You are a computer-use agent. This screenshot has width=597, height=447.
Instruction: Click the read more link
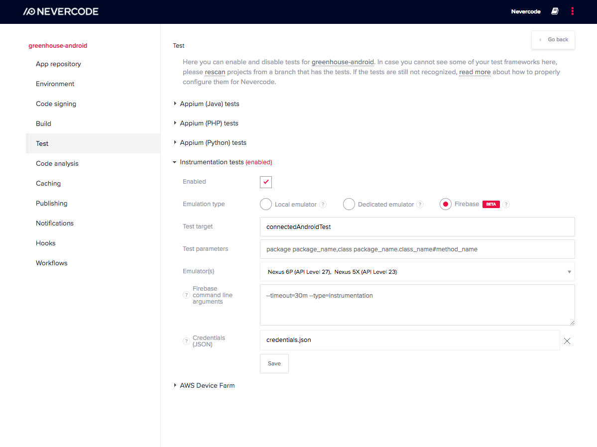[475, 72]
